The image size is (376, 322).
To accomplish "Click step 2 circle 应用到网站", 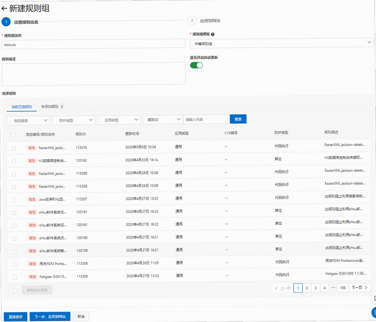I will pos(192,21).
